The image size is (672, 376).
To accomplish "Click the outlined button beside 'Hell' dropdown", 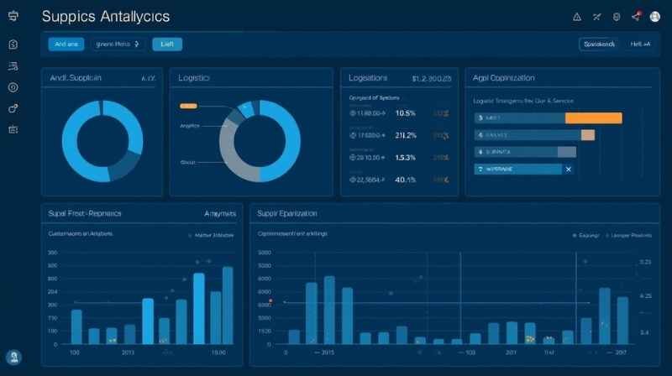I will pyautogui.click(x=598, y=44).
